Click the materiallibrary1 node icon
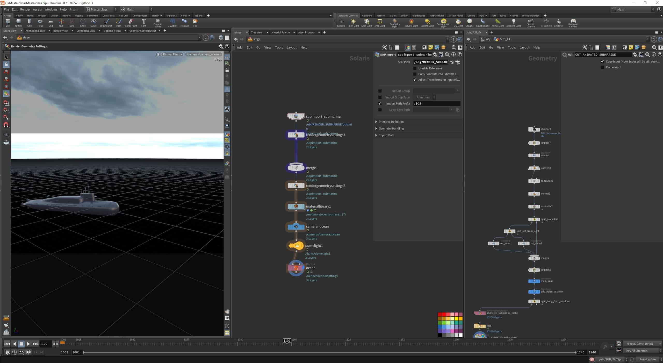Screen dimensions: 663x363 pyautogui.click(x=296, y=207)
